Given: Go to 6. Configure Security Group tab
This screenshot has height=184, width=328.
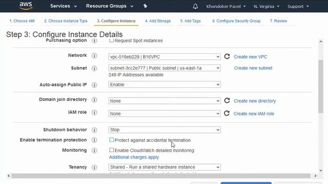Looking at the screenshot, I should pyautogui.click(x=236, y=21).
